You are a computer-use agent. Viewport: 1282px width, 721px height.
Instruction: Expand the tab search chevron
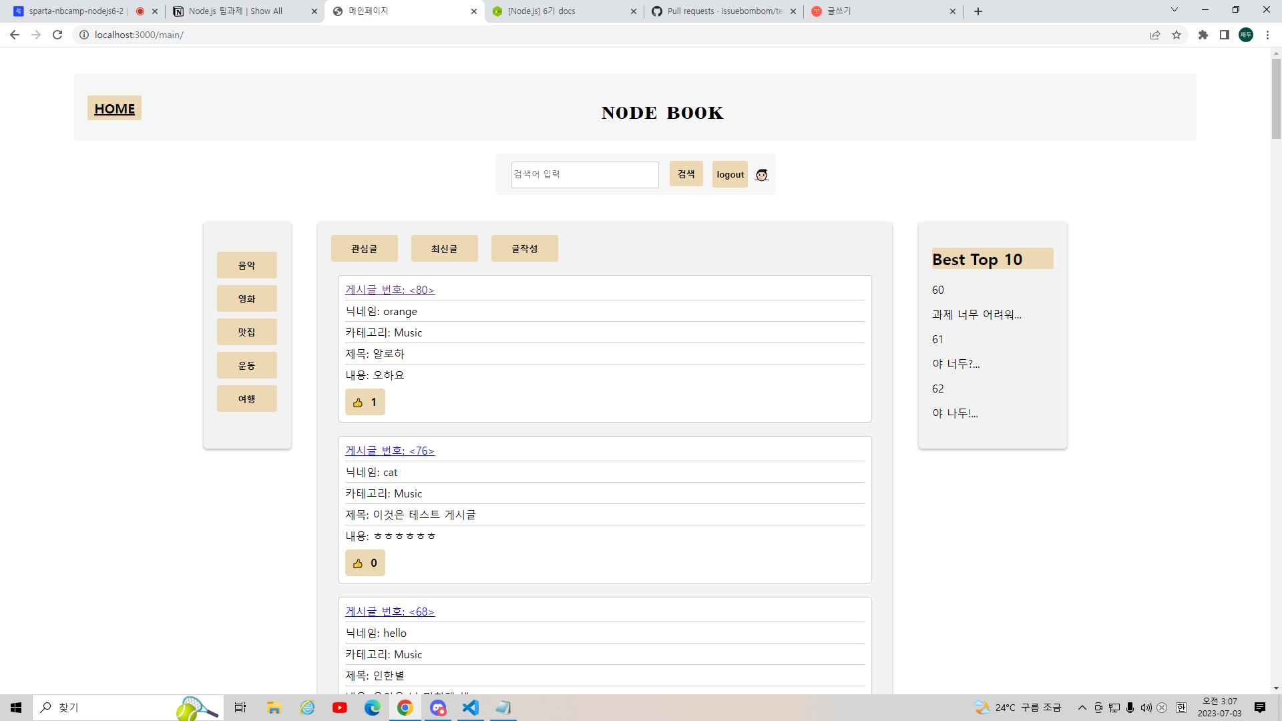pos(1174,10)
